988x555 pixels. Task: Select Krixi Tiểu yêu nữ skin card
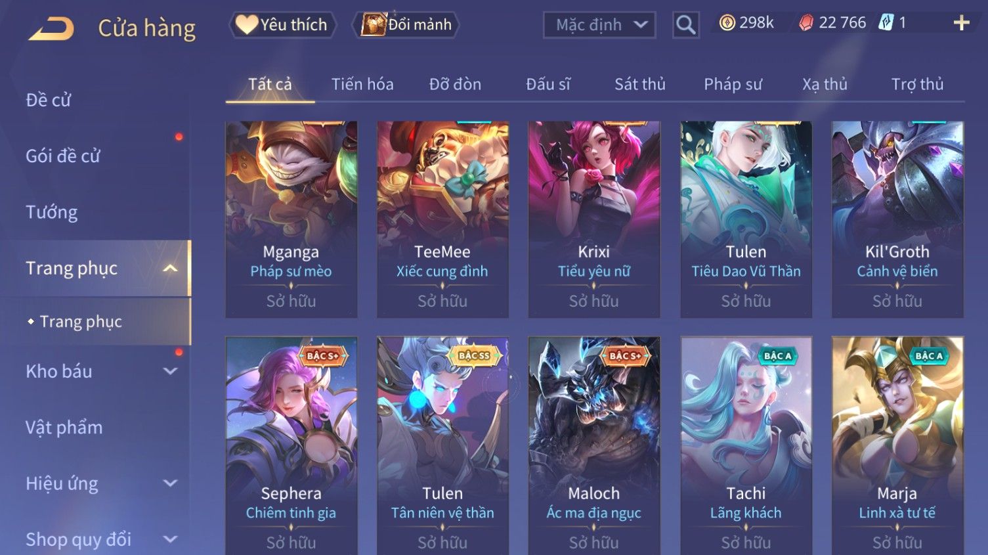pos(594,219)
